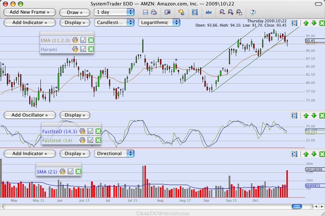Open Harami indicator settings wrench icon
This screenshot has height=216, width=325.
point(75,49)
